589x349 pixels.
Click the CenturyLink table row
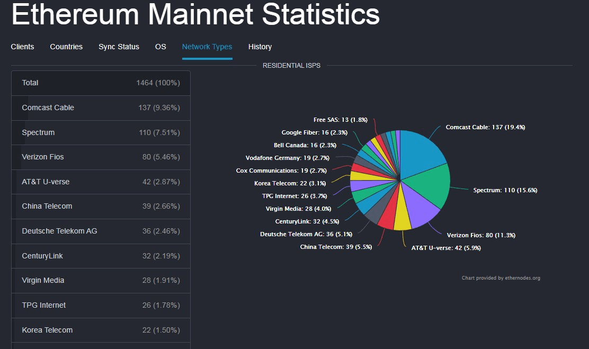click(101, 256)
